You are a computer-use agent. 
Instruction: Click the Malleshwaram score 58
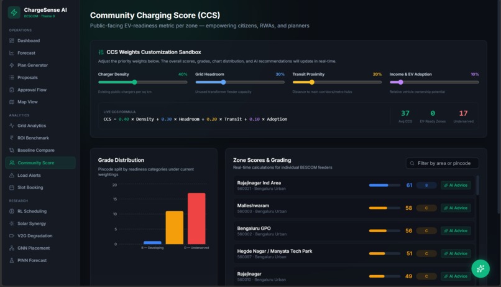408,208
